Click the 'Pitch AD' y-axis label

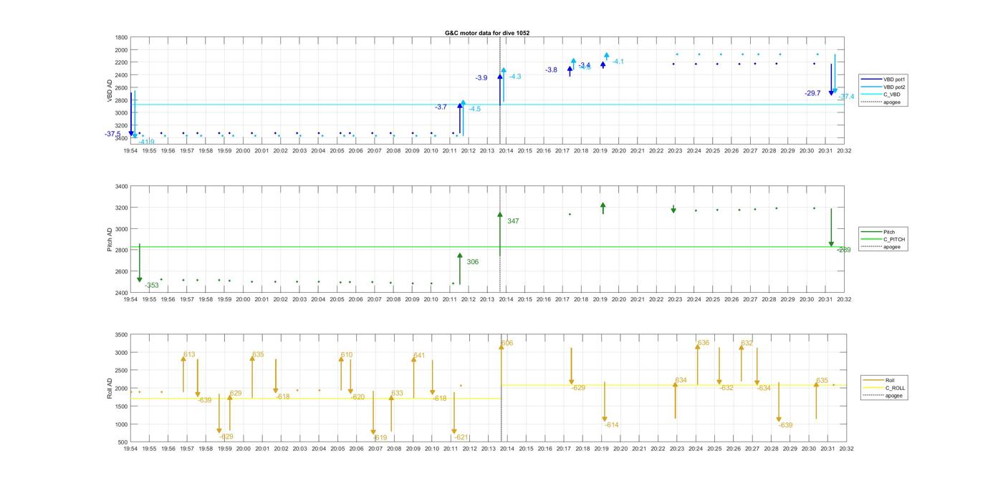pos(110,240)
